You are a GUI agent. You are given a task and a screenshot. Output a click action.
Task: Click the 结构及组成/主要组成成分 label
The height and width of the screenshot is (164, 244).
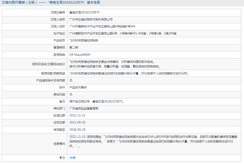[49, 64]
